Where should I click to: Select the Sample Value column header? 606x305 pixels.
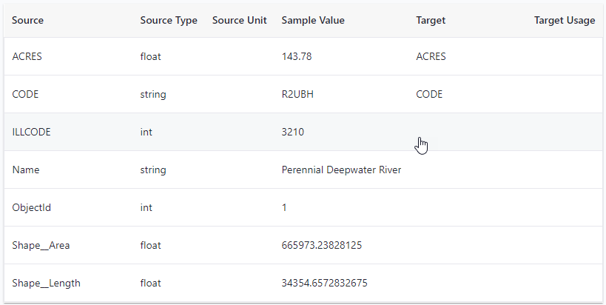coord(313,21)
